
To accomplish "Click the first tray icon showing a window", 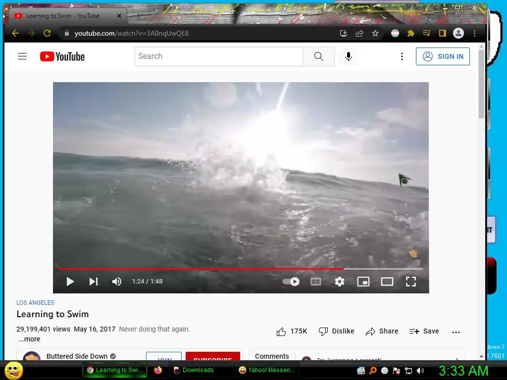I will pos(361,371).
